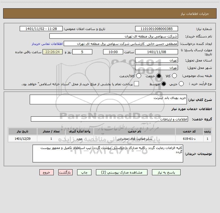Viewport: 220px width, 213px height.
Task: Choose the متوسط purchase process option
Action: click(x=164, y=84)
